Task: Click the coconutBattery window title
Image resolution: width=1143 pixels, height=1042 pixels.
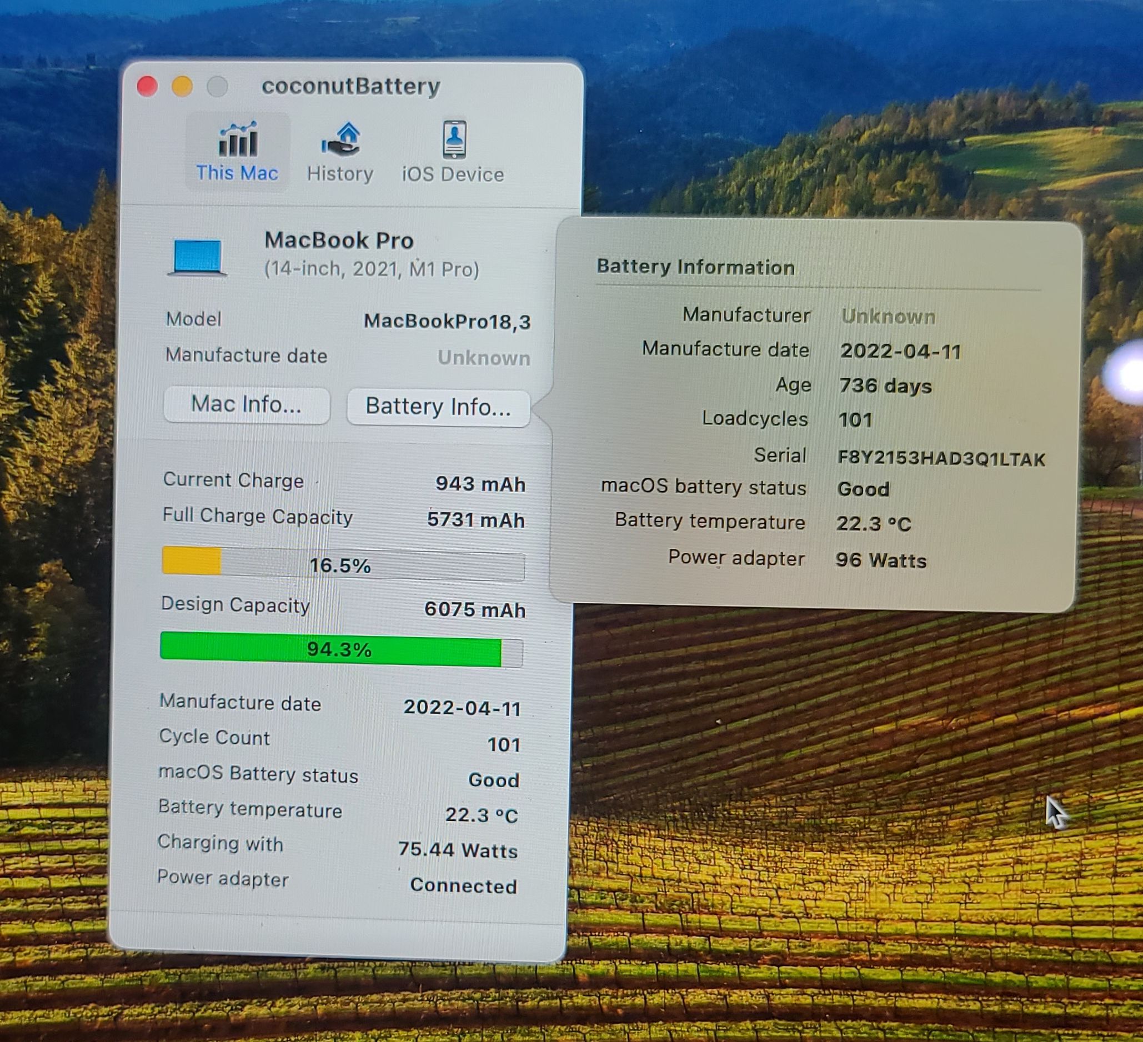Action: pyautogui.click(x=350, y=86)
